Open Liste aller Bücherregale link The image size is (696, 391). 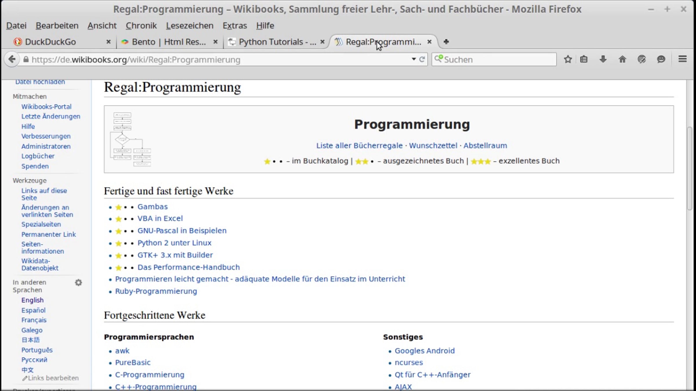pyautogui.click(x=359, y=145)
